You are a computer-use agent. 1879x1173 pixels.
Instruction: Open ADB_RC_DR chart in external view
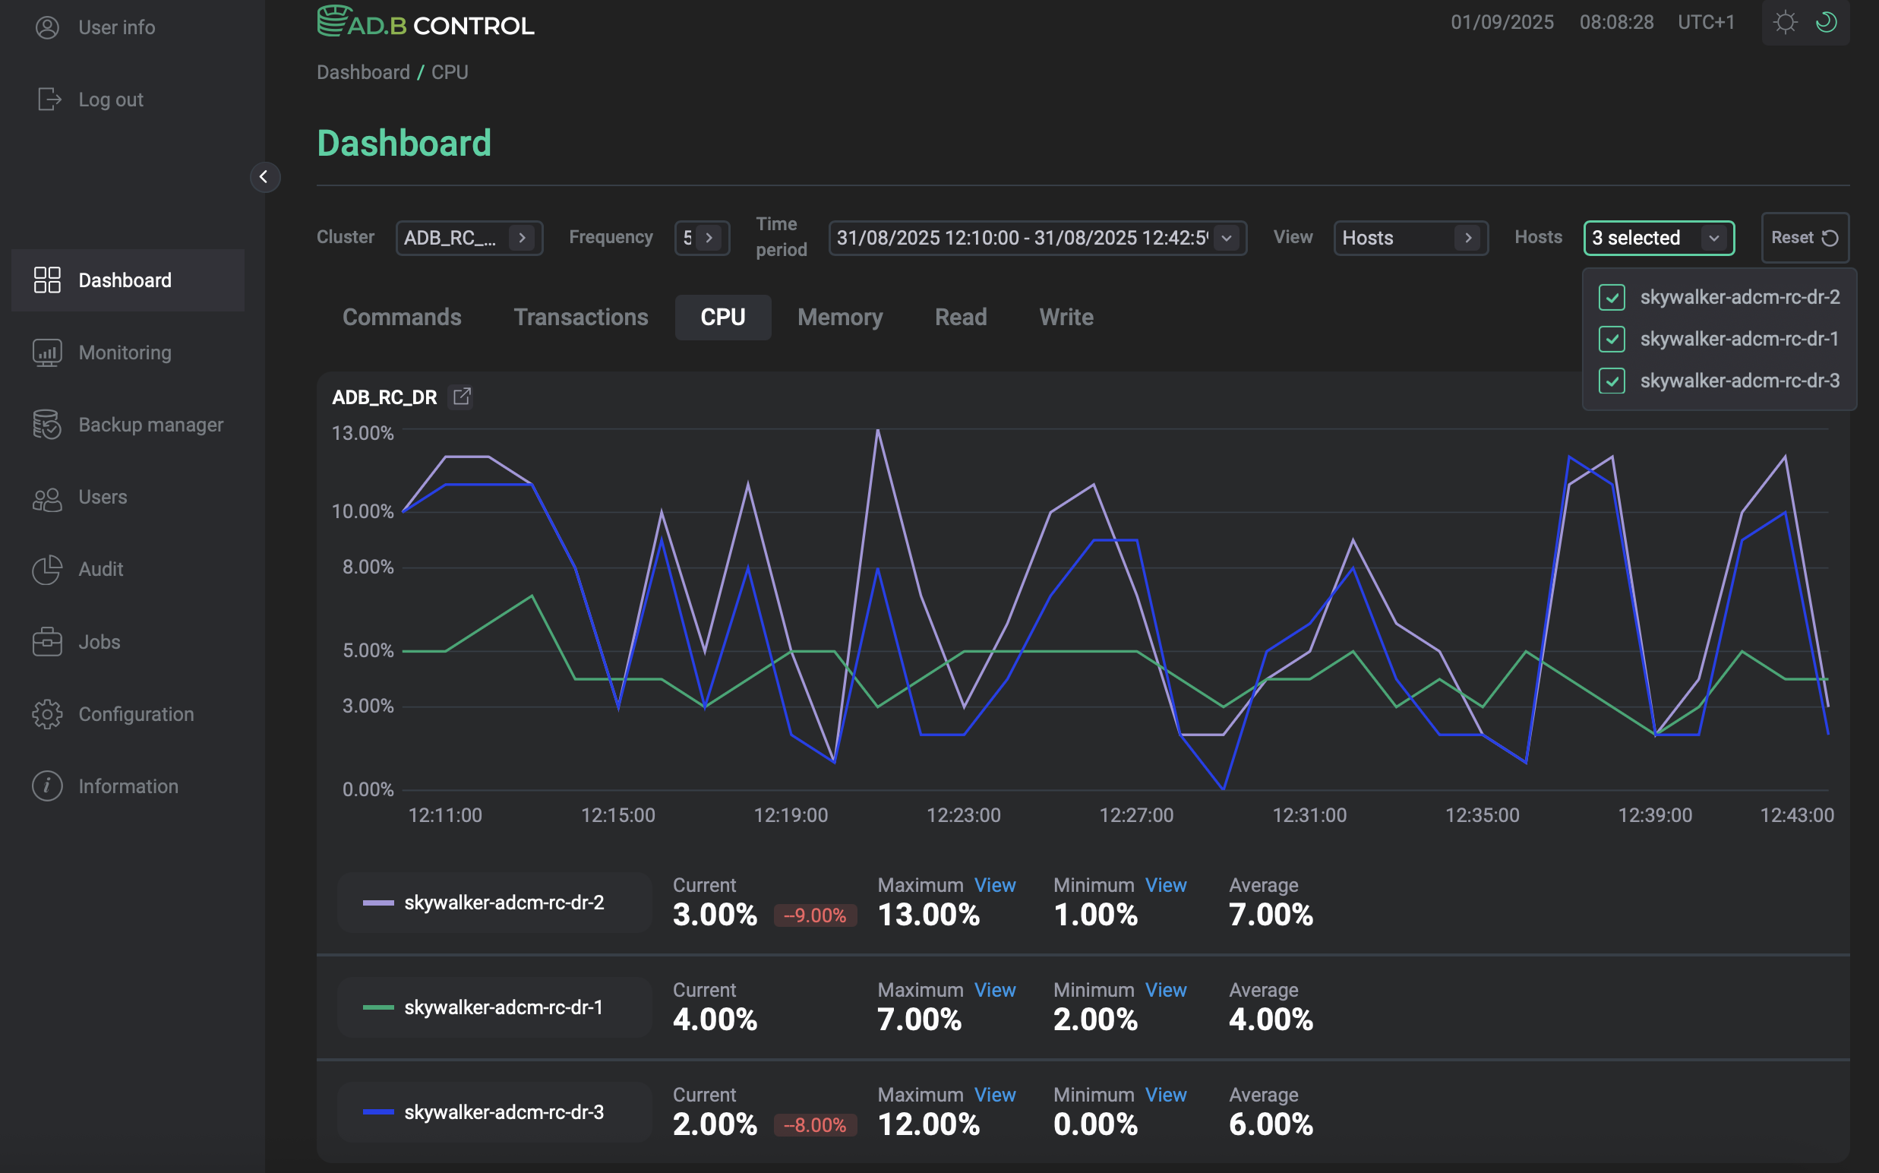coord(462,397)
